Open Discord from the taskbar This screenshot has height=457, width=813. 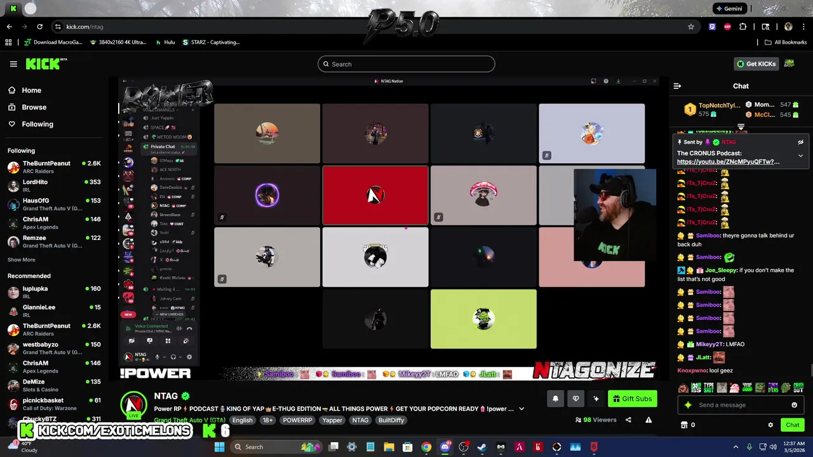point(445,447)
